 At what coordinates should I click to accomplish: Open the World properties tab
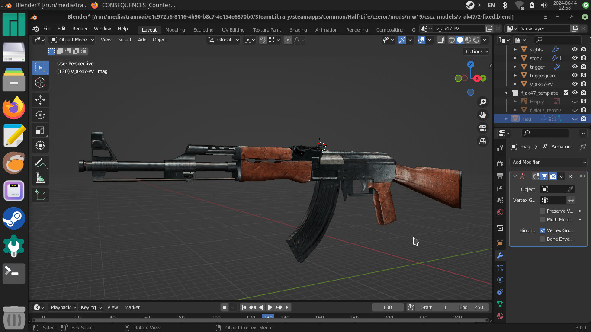tap(500, 212)
